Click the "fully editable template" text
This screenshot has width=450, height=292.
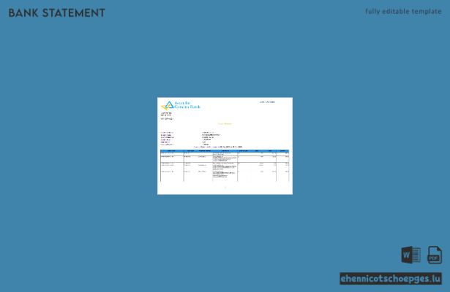[x=403, y=12]
